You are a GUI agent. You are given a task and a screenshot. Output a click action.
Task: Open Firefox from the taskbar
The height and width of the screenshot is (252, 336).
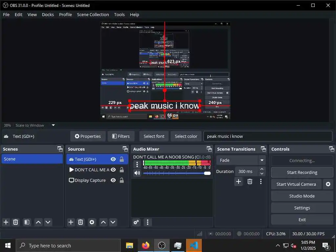tap(145, 245)
